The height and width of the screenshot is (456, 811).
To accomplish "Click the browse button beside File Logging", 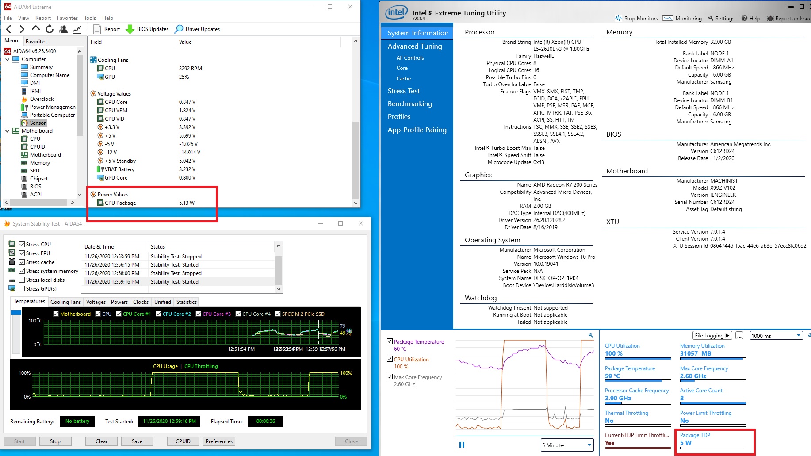I will pos(740,336).
